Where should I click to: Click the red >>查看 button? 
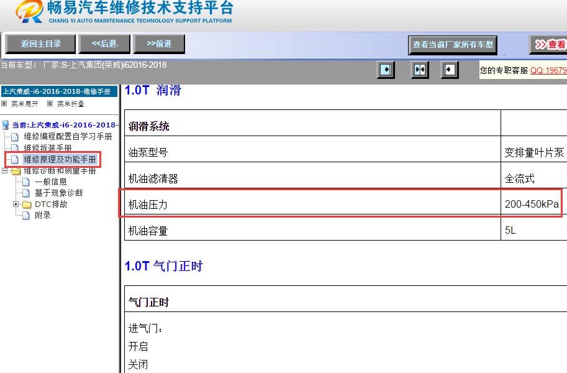(549, 45)
